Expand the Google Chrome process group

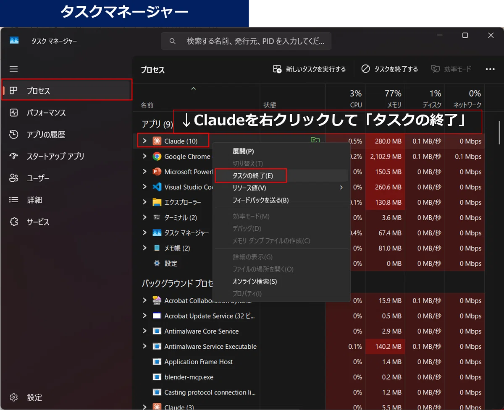coord(144,157)
